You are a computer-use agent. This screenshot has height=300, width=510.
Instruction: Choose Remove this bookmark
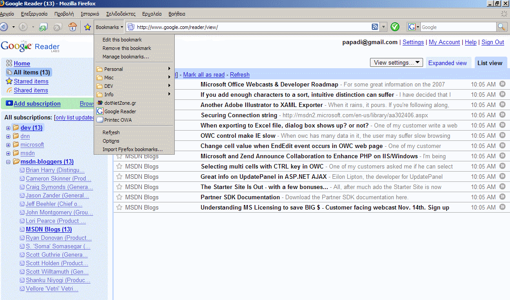(x=134, y=48)
